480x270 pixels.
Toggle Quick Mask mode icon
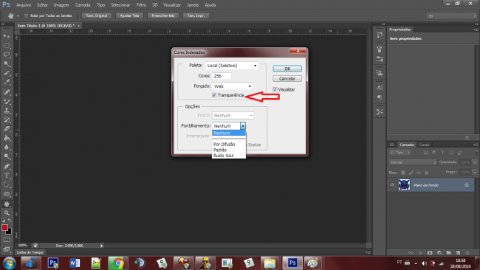(x=7, y=240)
